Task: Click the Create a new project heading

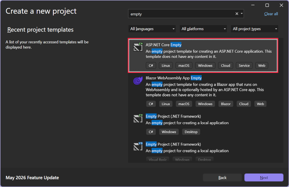Action: tap(41, 11)
